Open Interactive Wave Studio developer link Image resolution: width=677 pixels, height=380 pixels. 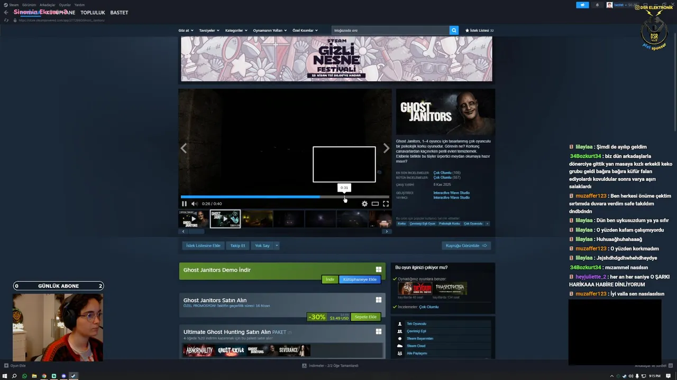pyautogui.click(x=451, y=193)
